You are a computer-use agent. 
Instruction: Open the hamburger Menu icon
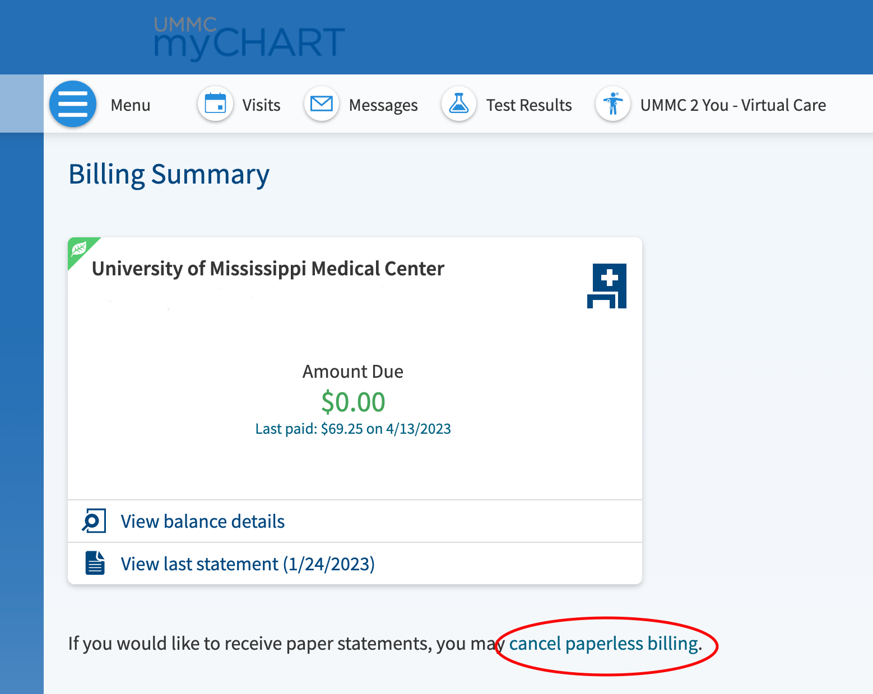[x=73, y=104]
